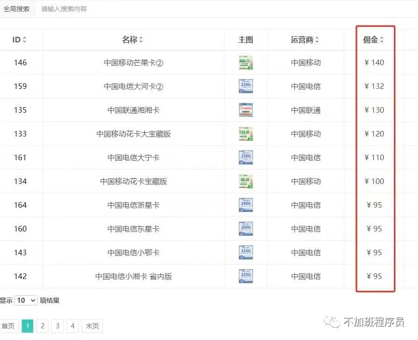Image resolution: width=418 pixels, height=340 pixels.
Task: Click ID cell 143
Action: 20,252
